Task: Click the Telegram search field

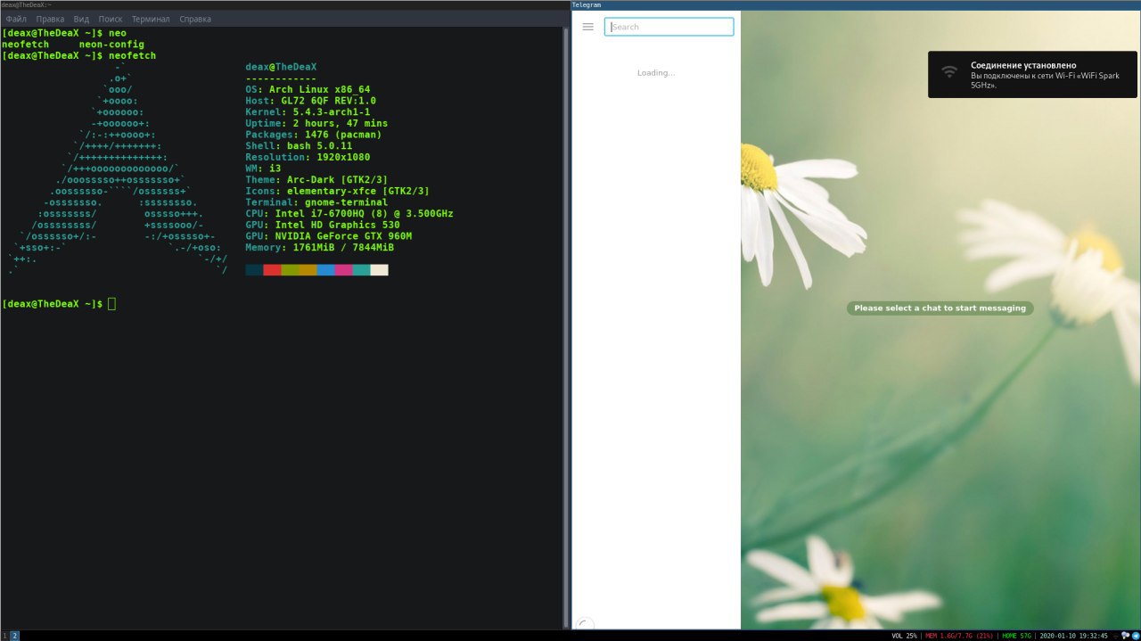Action: click(x=669, y=27)
